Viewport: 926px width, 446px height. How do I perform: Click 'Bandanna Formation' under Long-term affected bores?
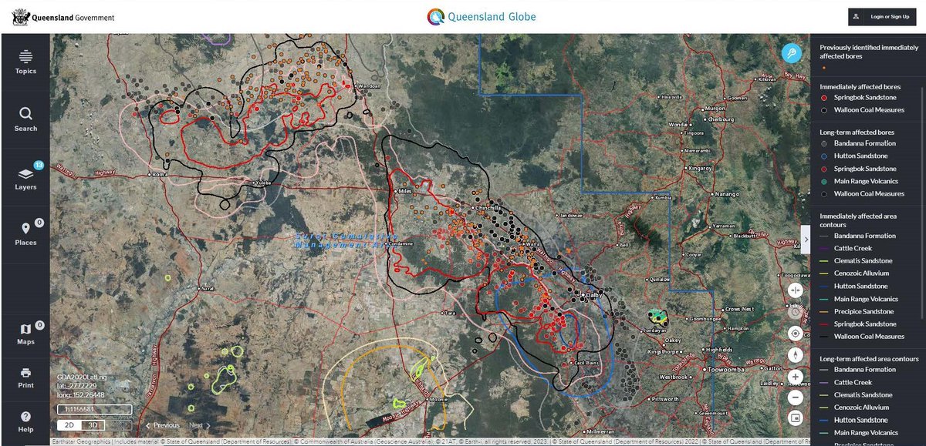coord(865,143)
